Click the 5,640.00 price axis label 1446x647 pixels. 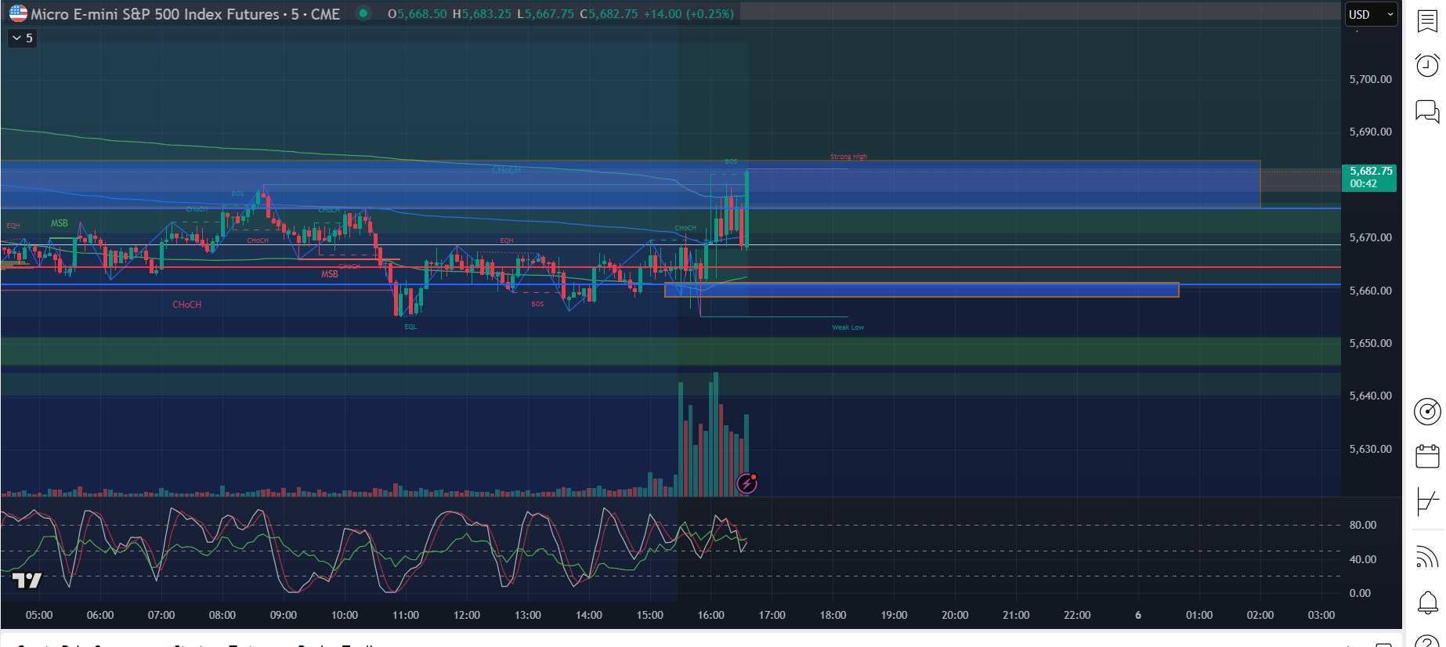(1370, 396)
